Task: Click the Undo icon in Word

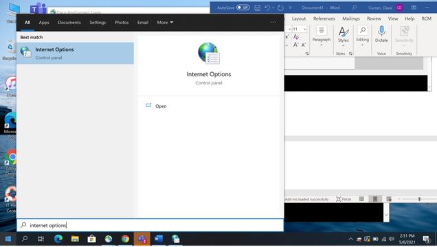Action: pos(267,8)
